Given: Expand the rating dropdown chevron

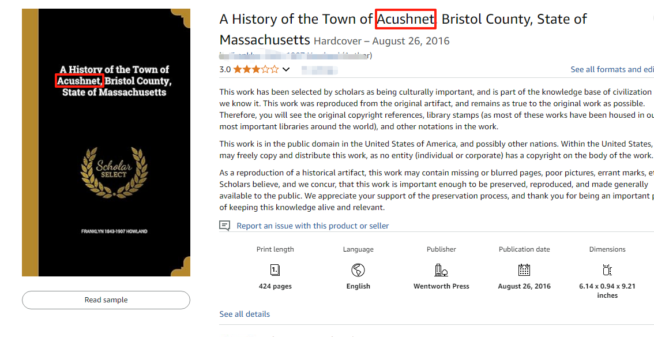Looking at the screenshot, I should 286,69.
